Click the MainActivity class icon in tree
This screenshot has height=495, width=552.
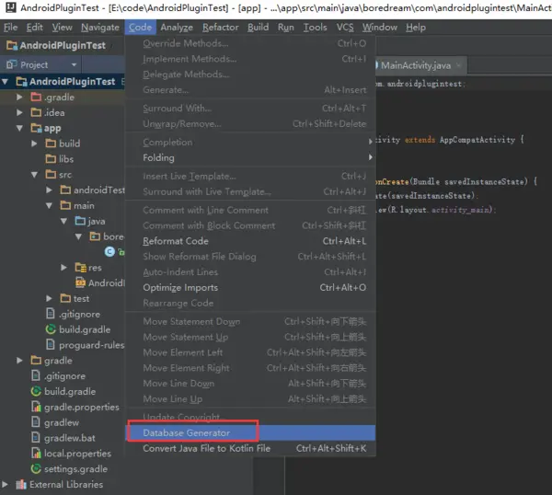click(109, 252)
